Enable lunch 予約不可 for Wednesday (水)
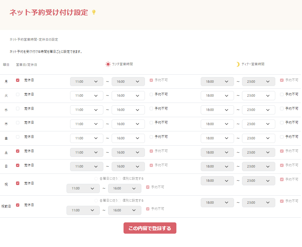This screenshot has height=247, width=302. point(151,109)
